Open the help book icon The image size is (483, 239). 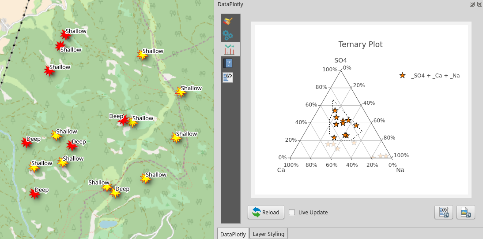228,63
